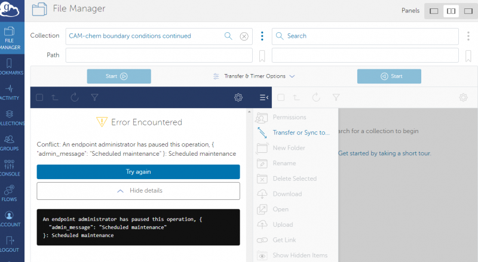Image resolution: width=478 pixels, height=262 pixels.
Task: Open Bookmarks in the left sidebar
Action: (x=11, y=66)
